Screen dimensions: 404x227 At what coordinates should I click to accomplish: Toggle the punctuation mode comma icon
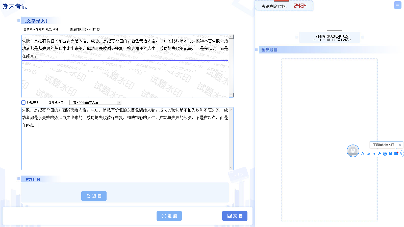pyautogui.click(x=374, y=154)
